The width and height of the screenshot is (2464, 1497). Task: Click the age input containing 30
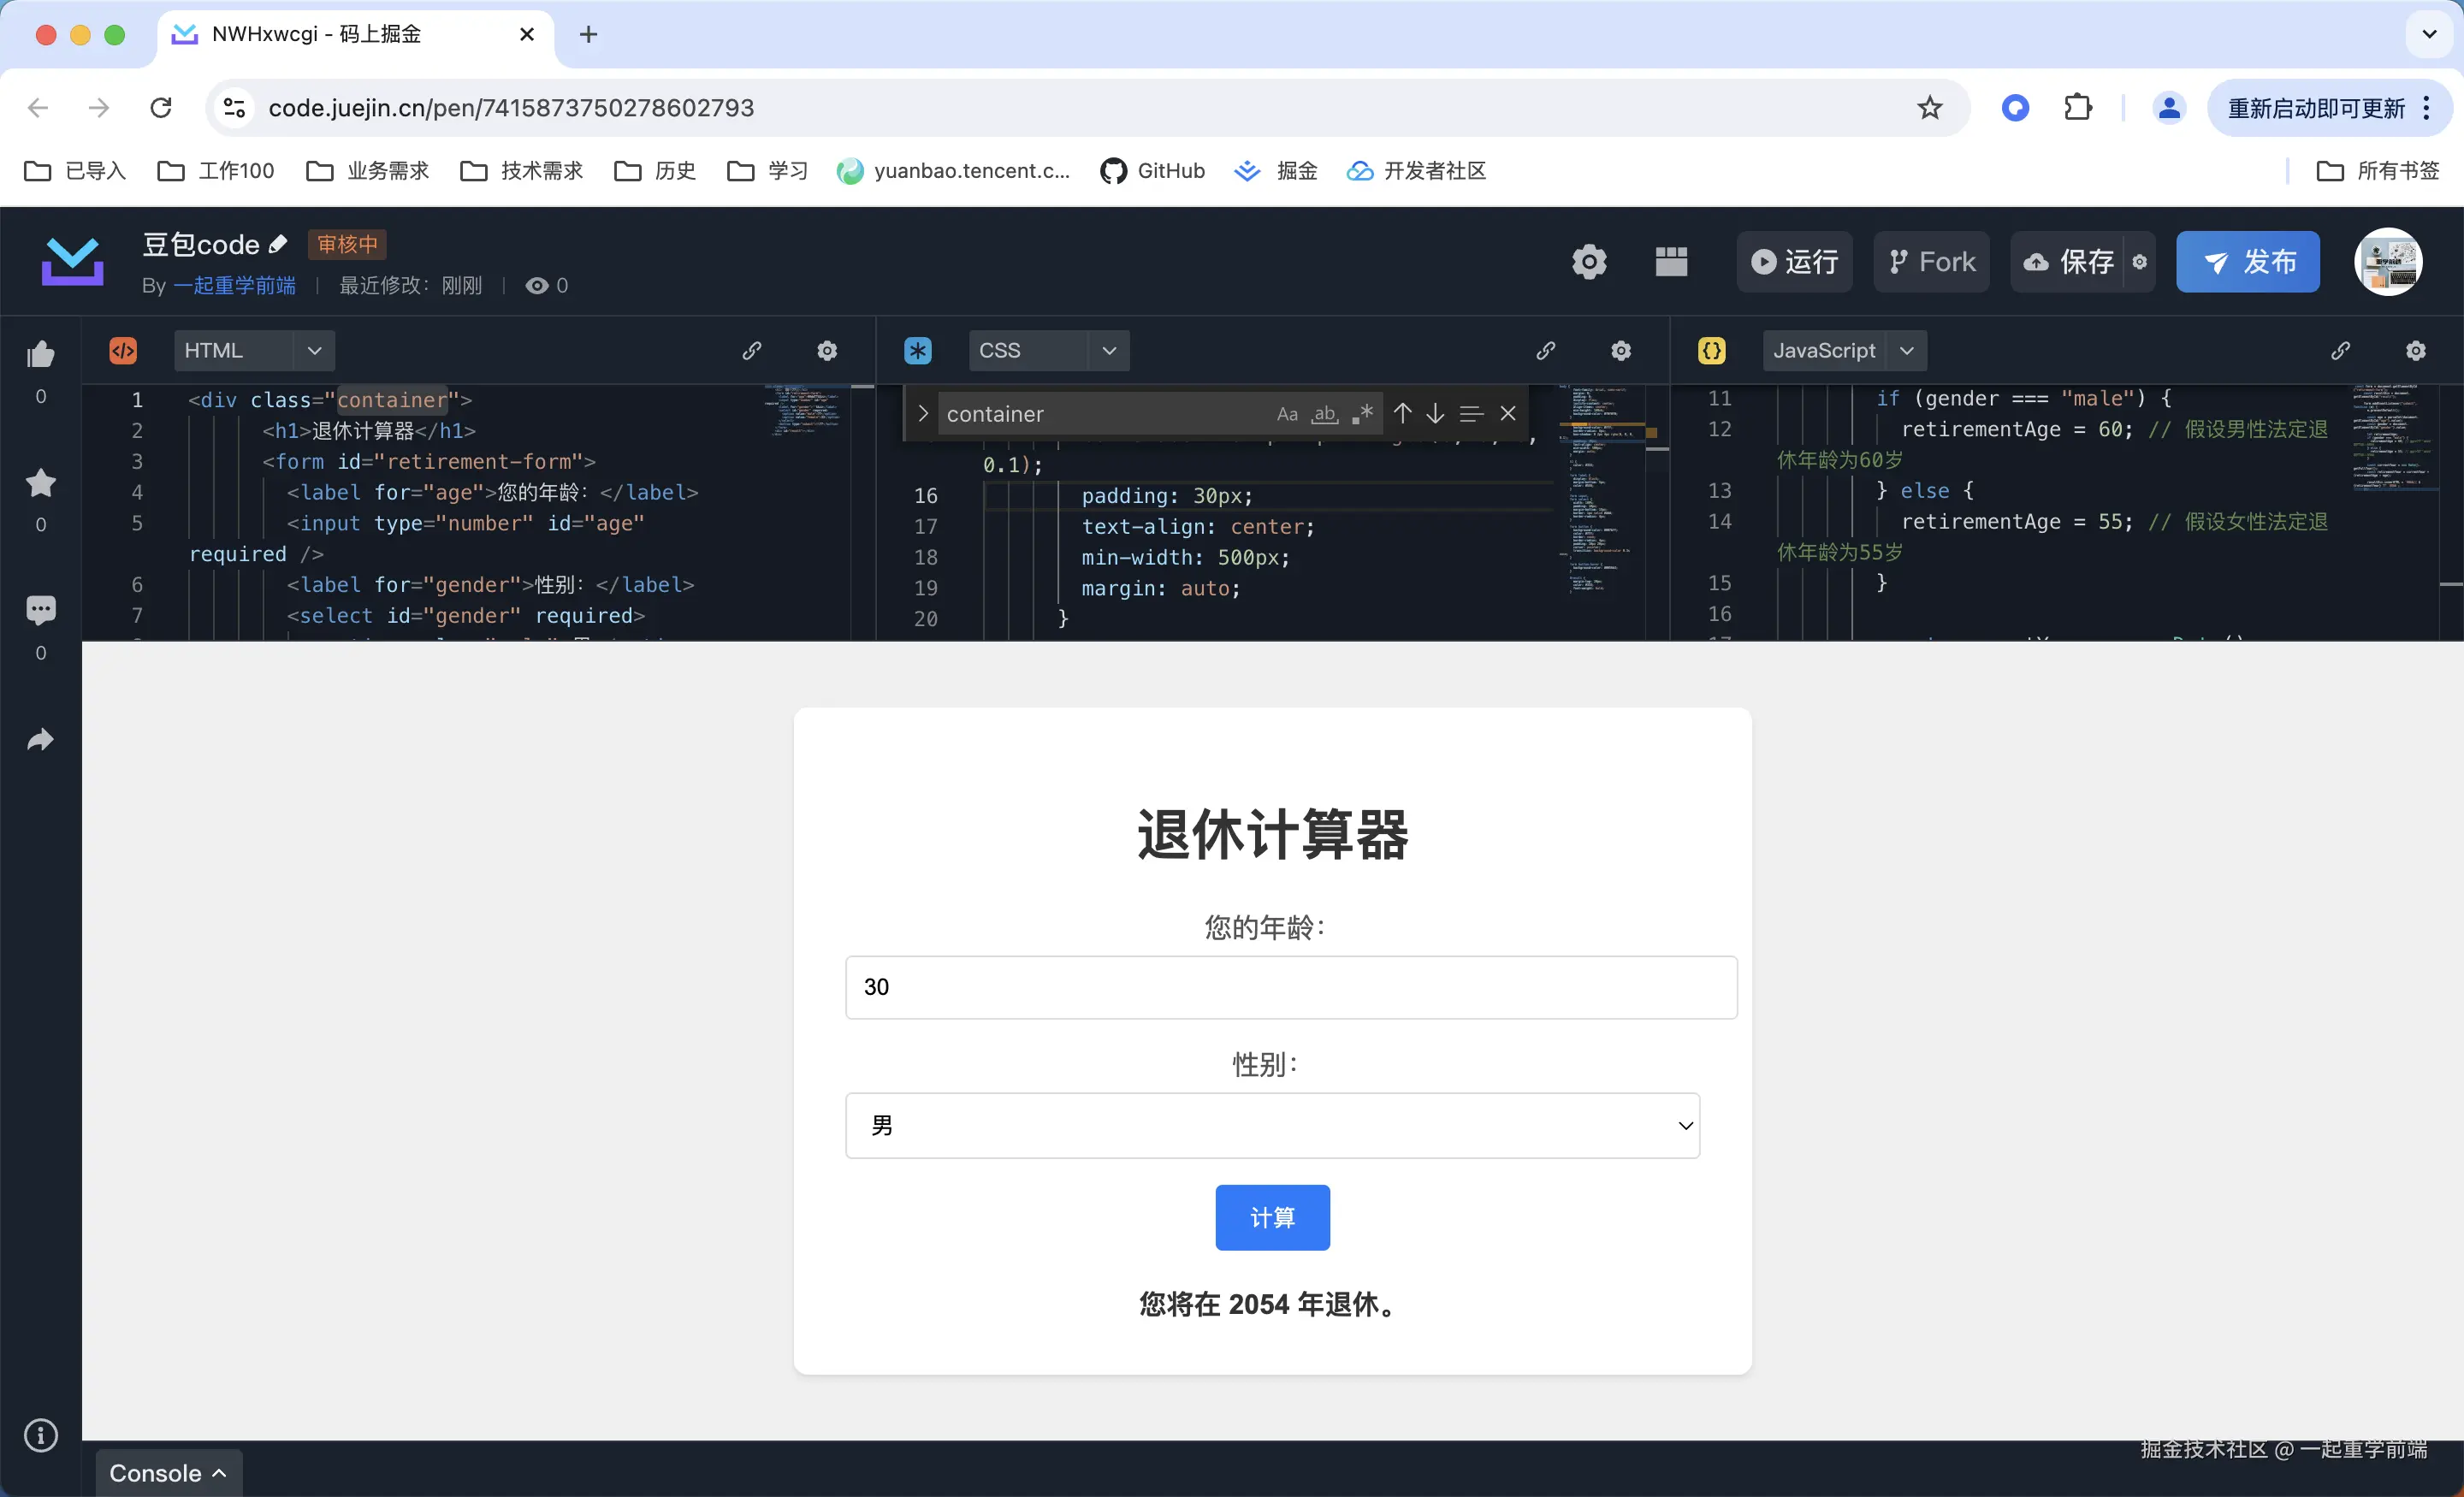coord(1290,987)
